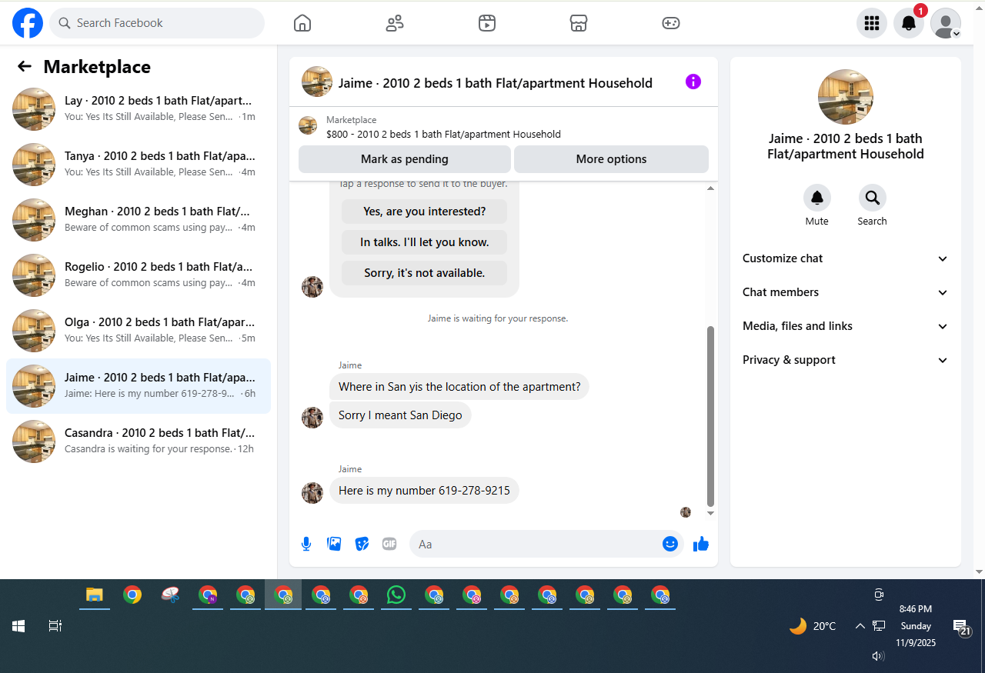
Task: Send quick reply "Yes, are you interested?"
Action: [x=425, y=212]
